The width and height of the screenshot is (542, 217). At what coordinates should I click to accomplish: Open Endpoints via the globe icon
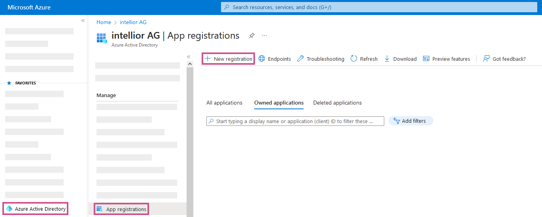(x=262, y=59)
